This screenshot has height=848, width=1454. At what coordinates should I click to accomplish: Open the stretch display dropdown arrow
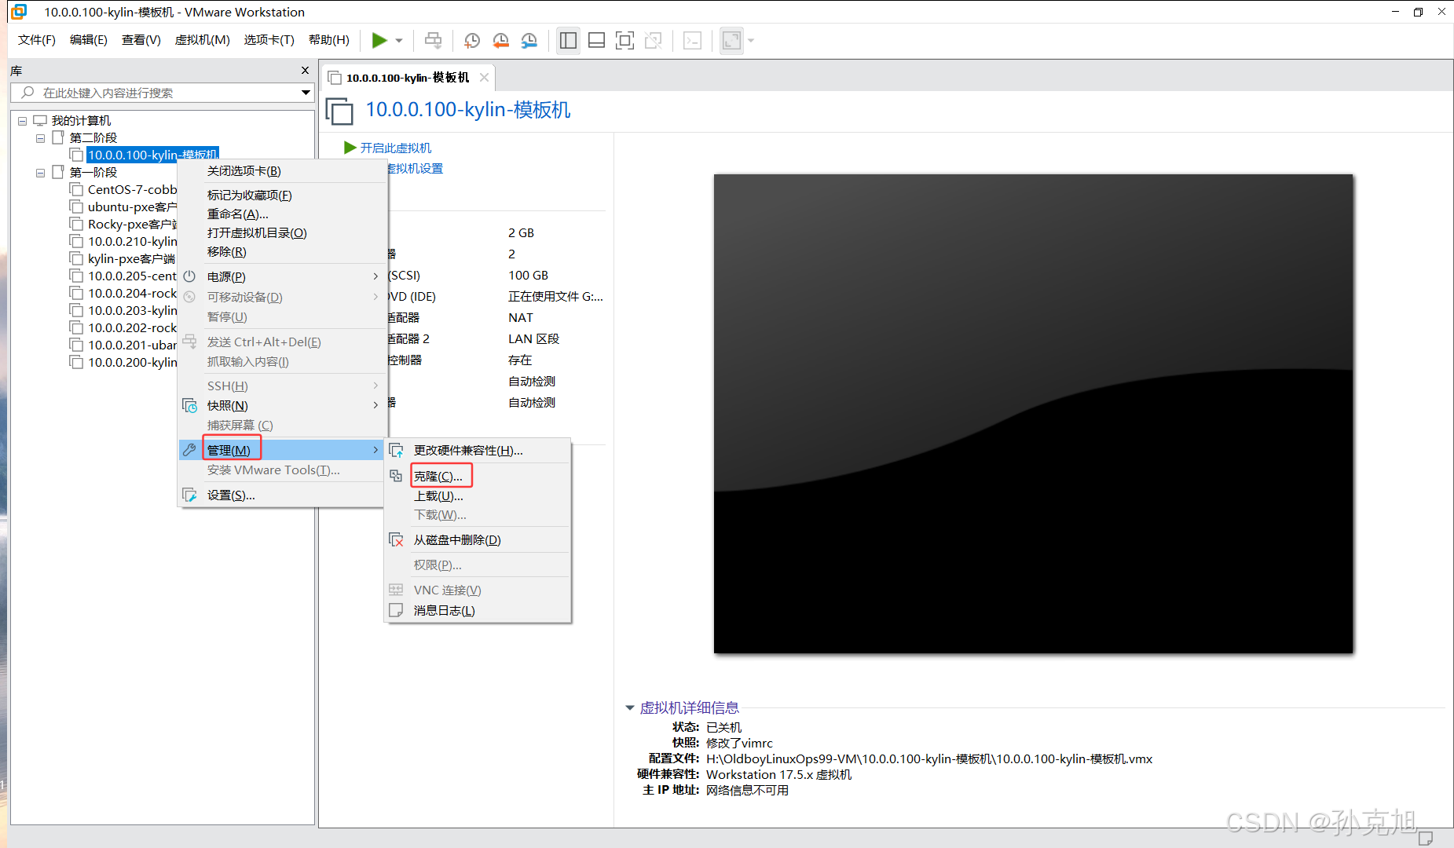(x=751, y=41)
